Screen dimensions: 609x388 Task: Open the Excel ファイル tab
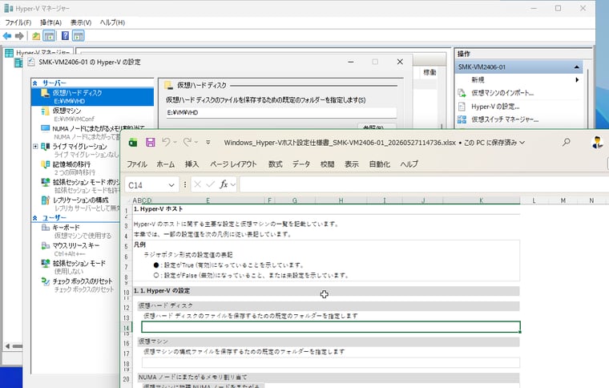pyautogui.click(x=137, y=164)
